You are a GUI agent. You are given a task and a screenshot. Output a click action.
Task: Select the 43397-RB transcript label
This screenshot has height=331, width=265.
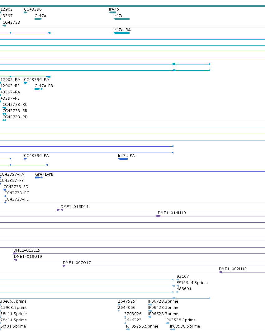[x=10, y=98]
